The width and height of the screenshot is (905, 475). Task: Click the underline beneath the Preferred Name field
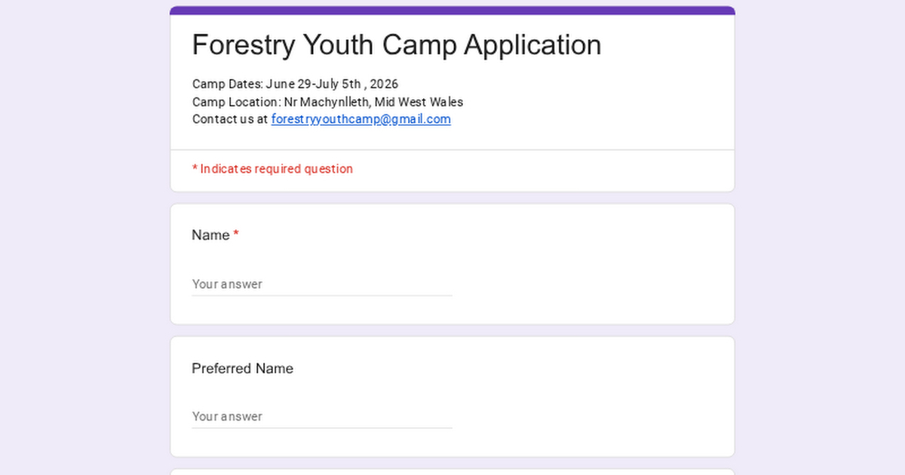point(321,428)
